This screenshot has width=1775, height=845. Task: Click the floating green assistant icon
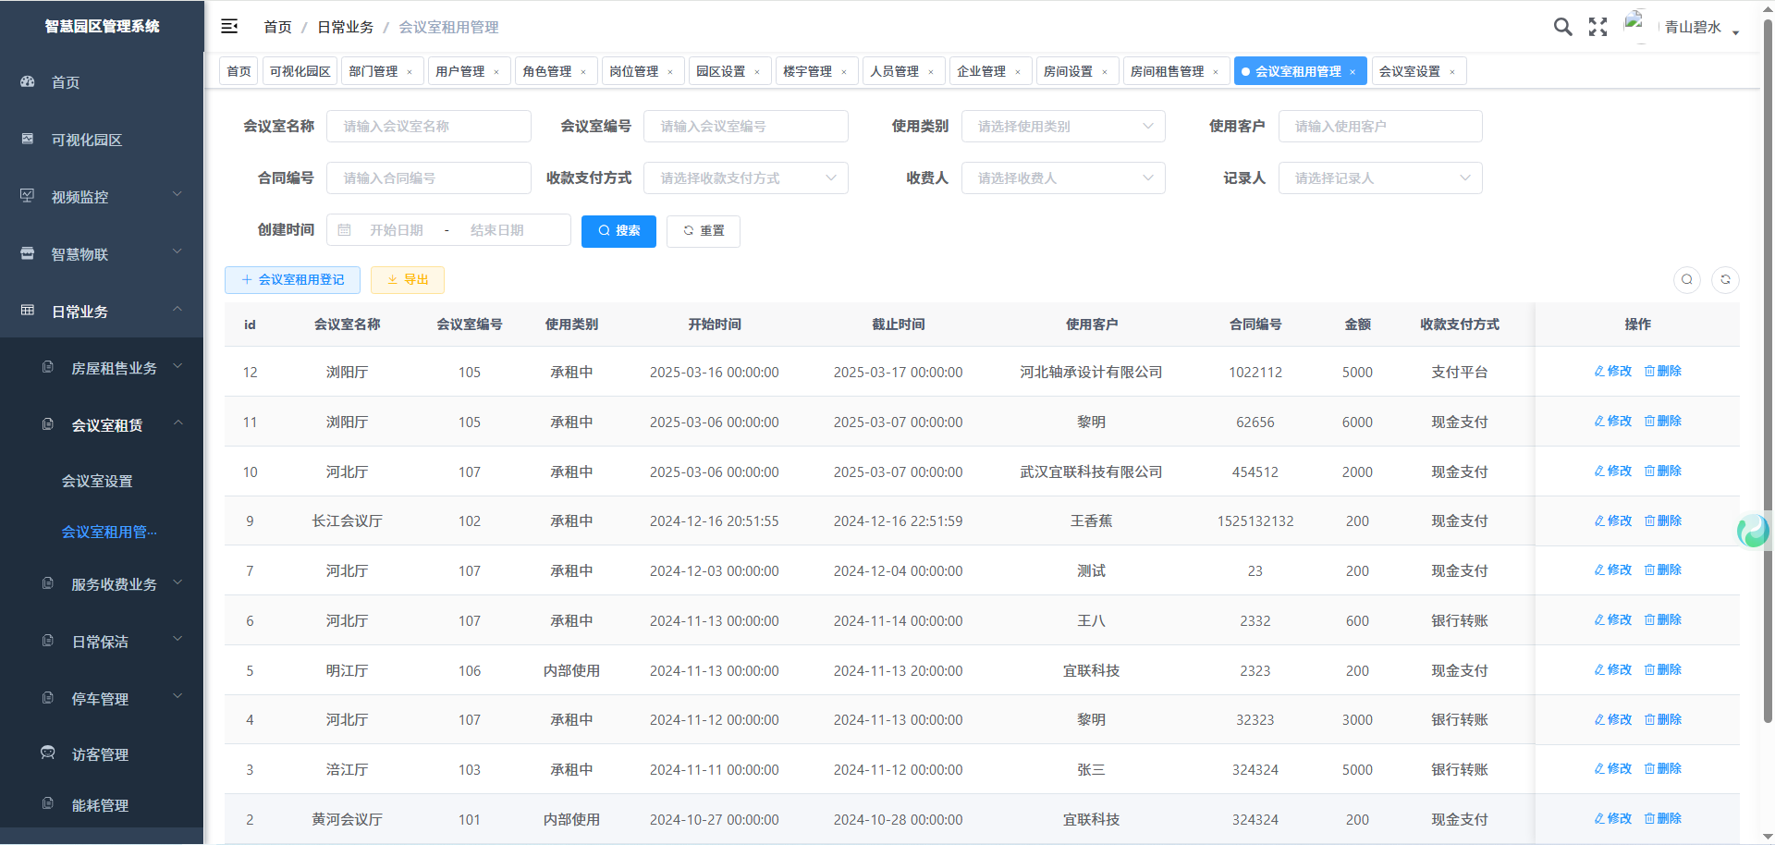tap(1753, 531)
